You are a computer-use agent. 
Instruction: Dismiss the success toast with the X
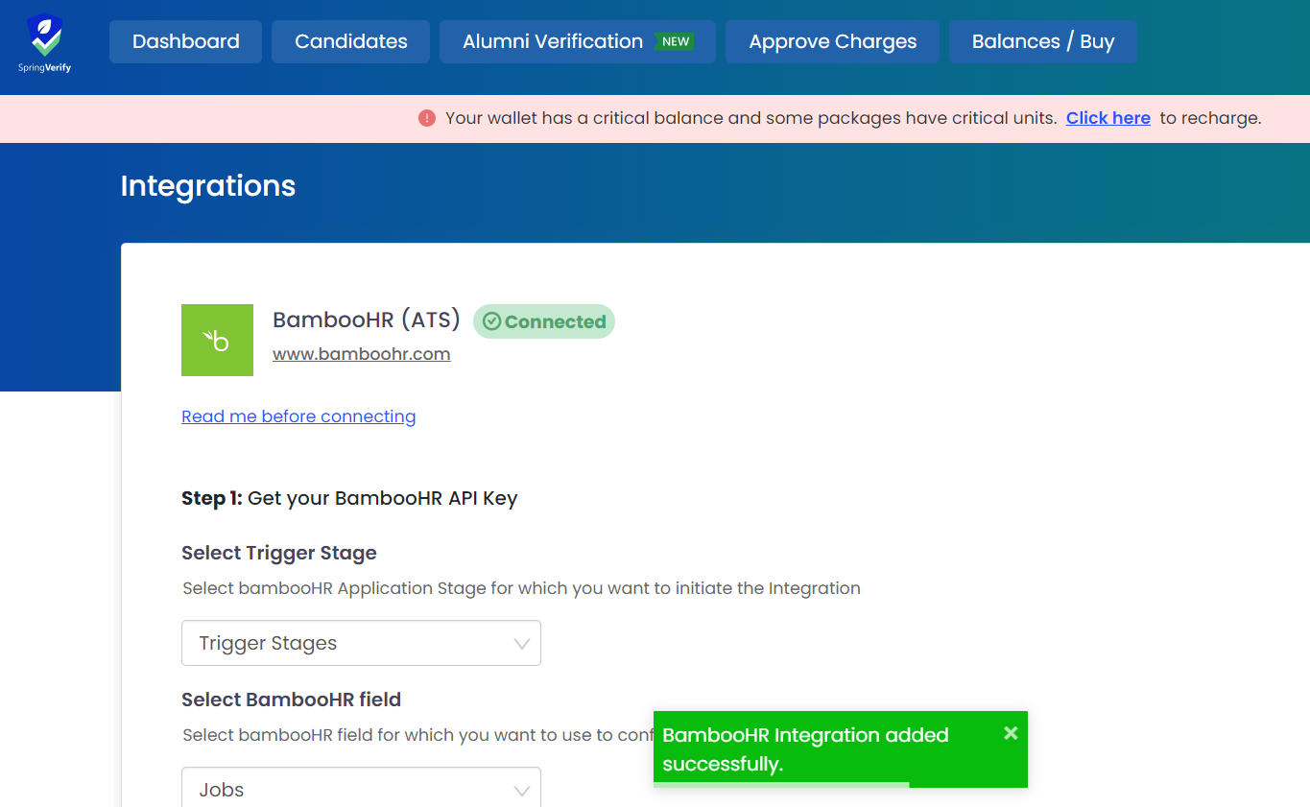pyautogui.click(x=1011, y=733)
